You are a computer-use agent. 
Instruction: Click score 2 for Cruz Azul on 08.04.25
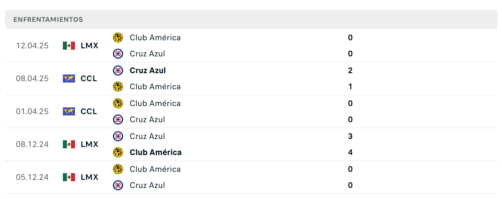[350, 70]
